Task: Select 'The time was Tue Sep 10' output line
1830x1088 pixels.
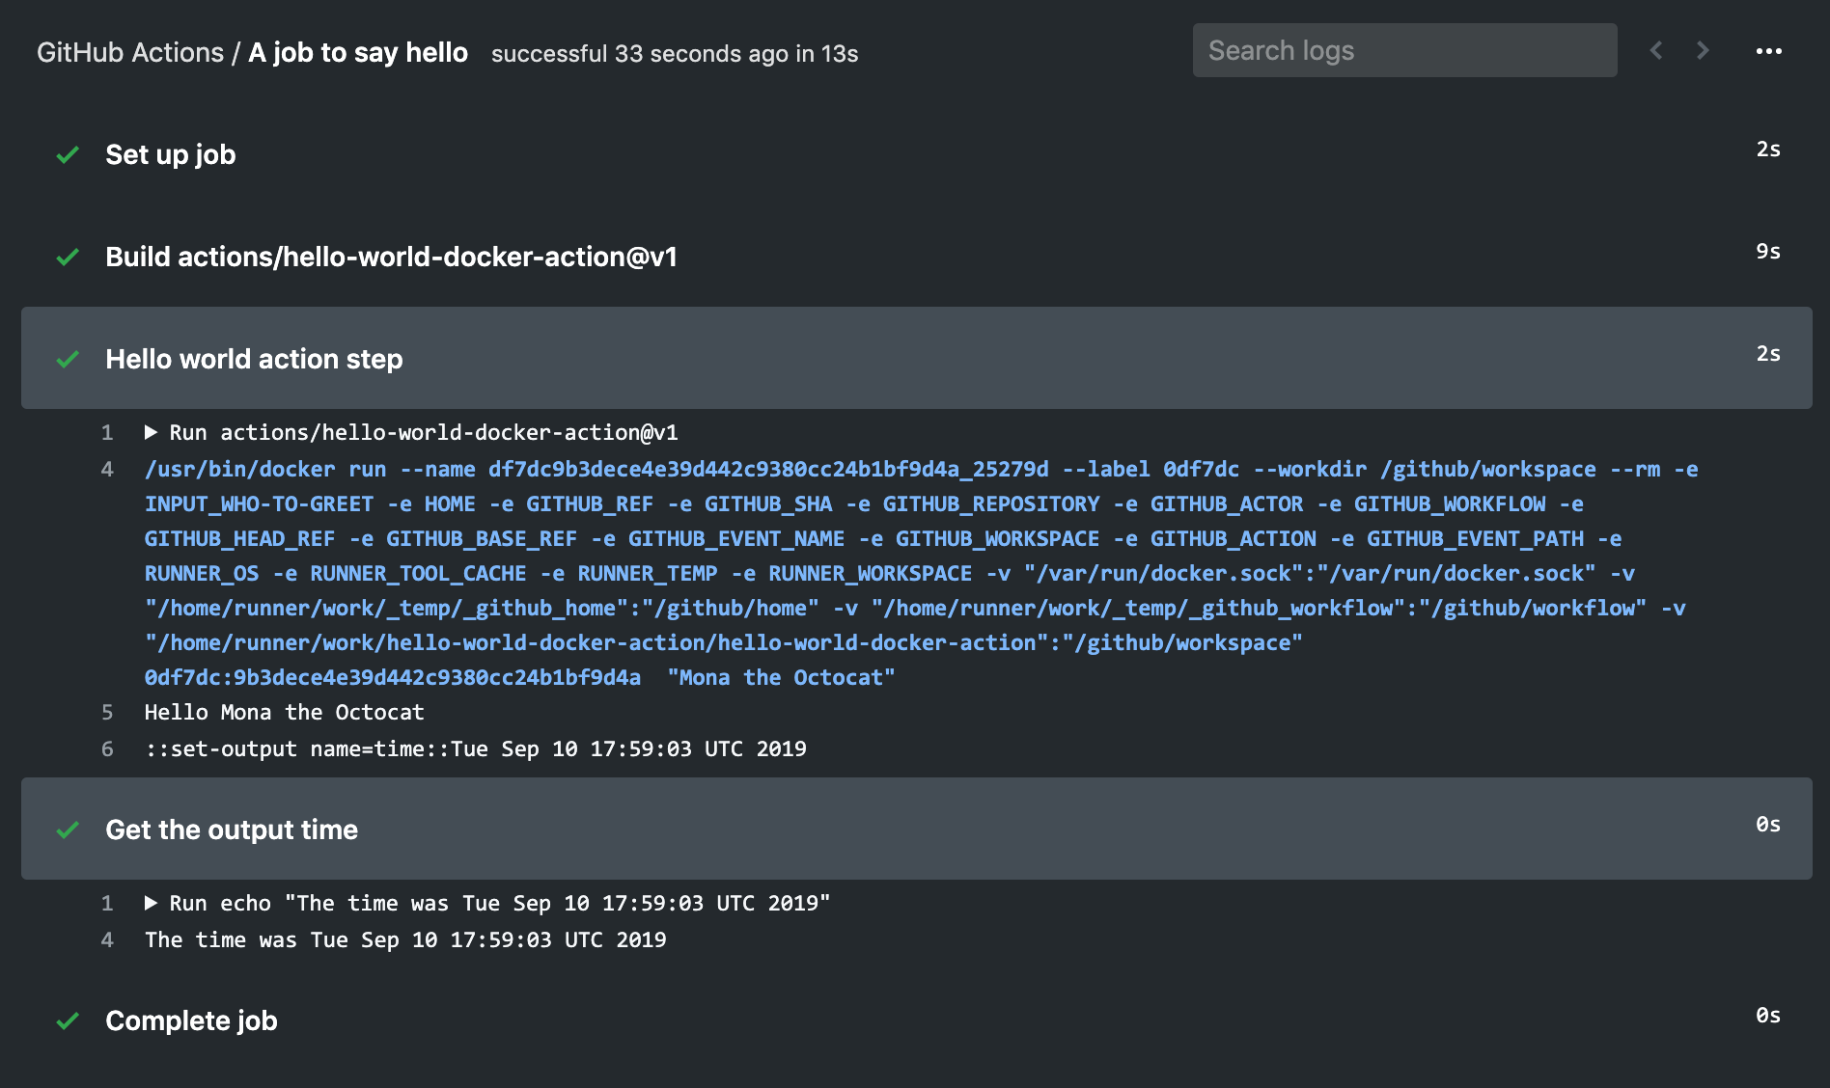Action: (x=405, y=939)
